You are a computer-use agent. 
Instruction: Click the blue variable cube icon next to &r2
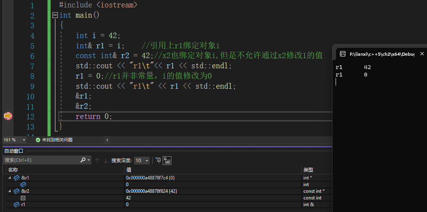[x=17, y=191]
